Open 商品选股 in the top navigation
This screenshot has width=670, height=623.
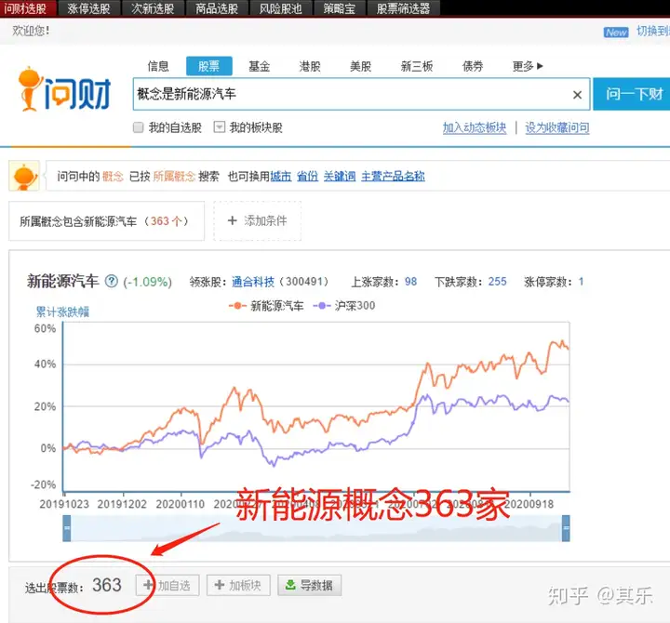coord(217,8)
